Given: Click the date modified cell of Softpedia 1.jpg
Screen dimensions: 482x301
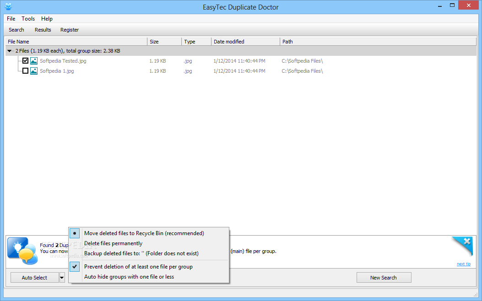Looking at the screenshot, I should tap(239, 71).
